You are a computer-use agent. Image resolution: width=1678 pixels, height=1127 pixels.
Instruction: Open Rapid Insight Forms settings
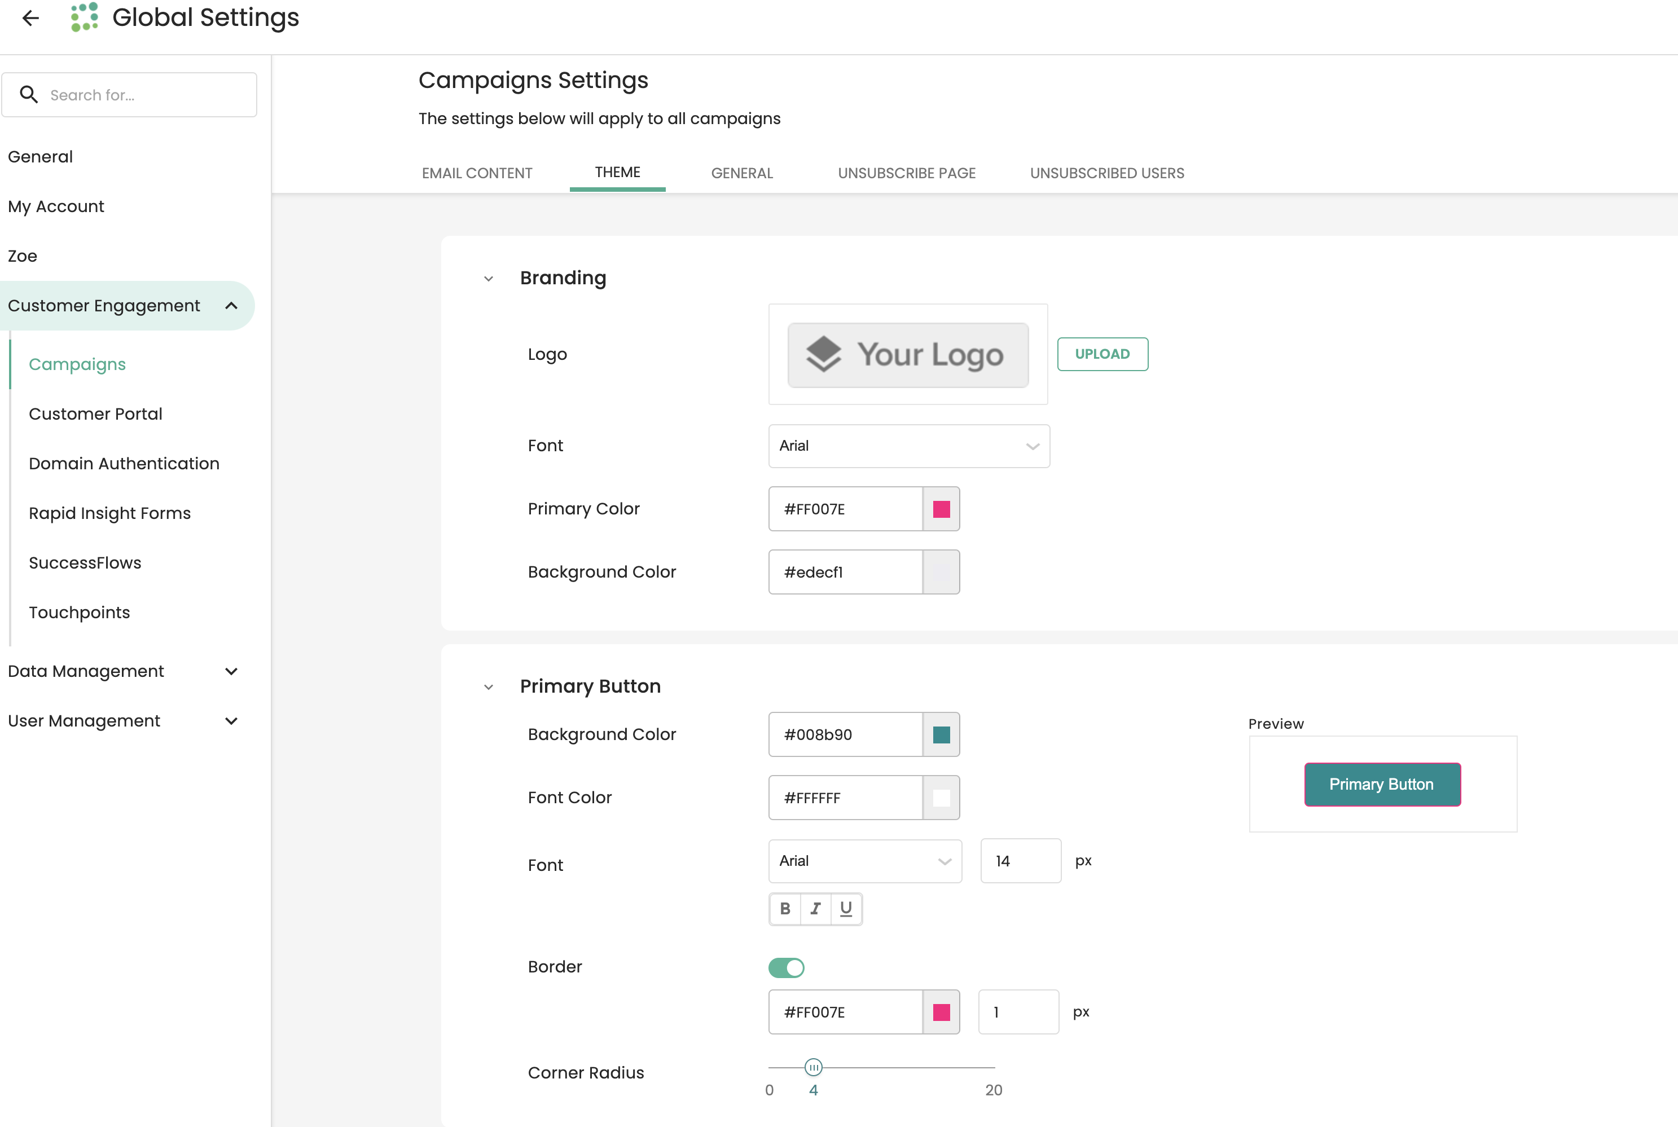(109, 513)
